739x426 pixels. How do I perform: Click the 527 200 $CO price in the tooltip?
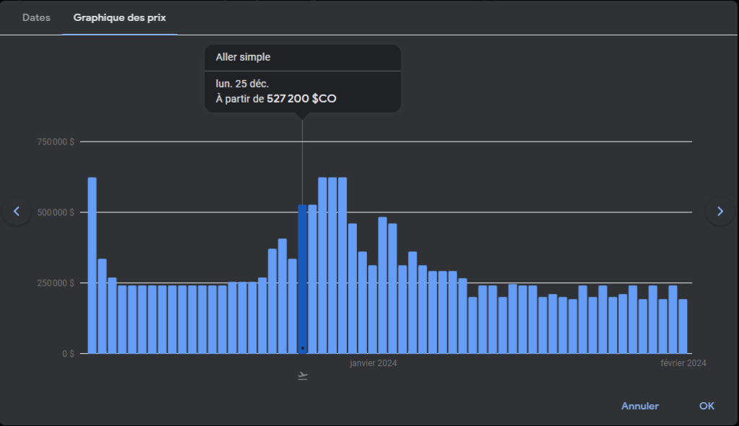coord(301,98)
